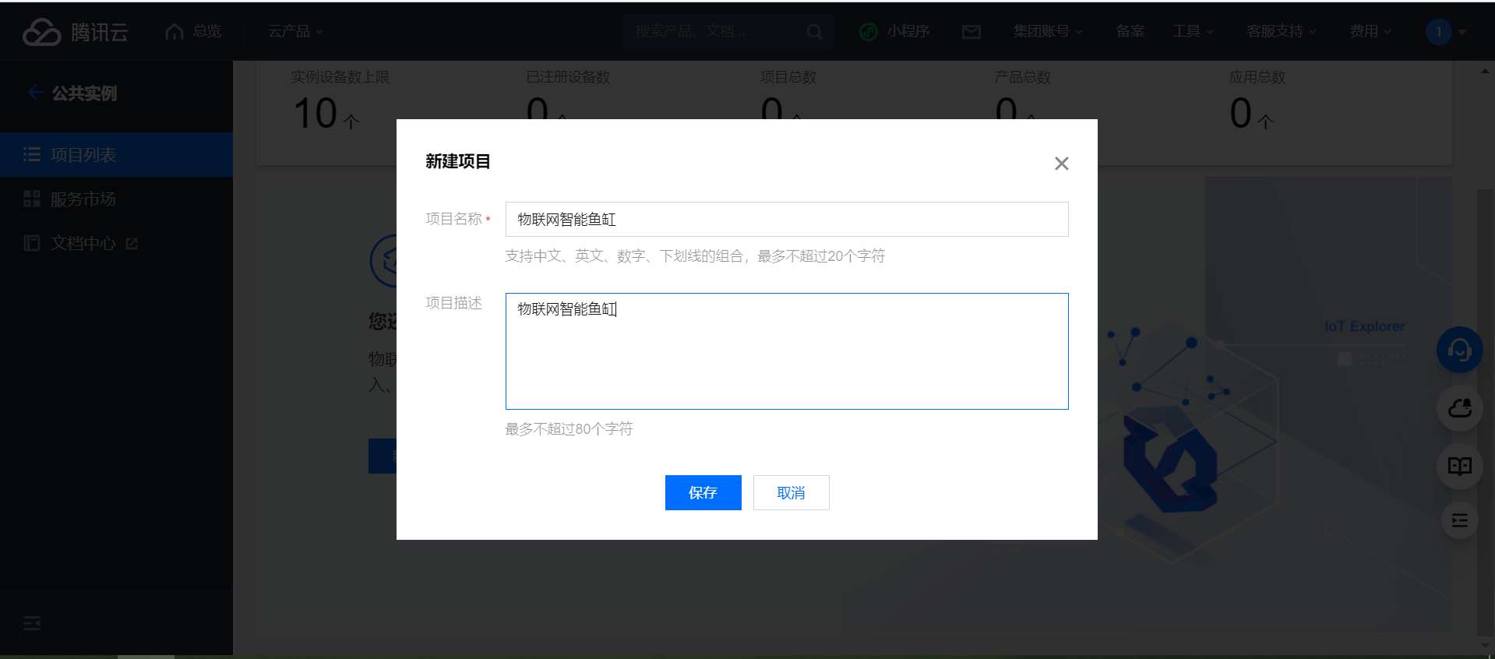This screenshot has height=659, width=1495.
Task: Click the Tencent Cloud logo
Action: (75, 32)
